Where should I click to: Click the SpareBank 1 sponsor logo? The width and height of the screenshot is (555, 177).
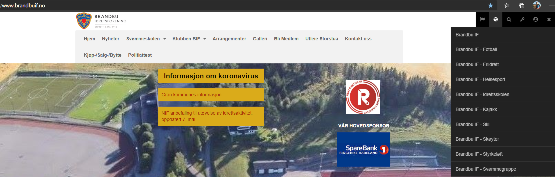point(363,149)
